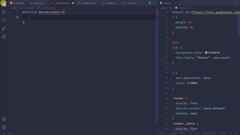Click the Port live server status item
240x135 pixels.
pos(209,133)
